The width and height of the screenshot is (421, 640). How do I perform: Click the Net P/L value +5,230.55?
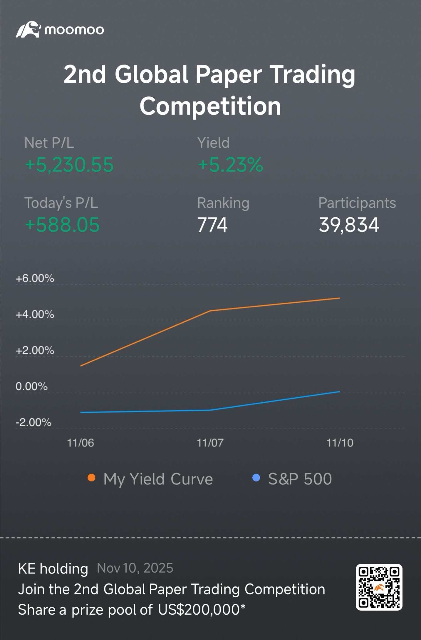coord(69,165)
